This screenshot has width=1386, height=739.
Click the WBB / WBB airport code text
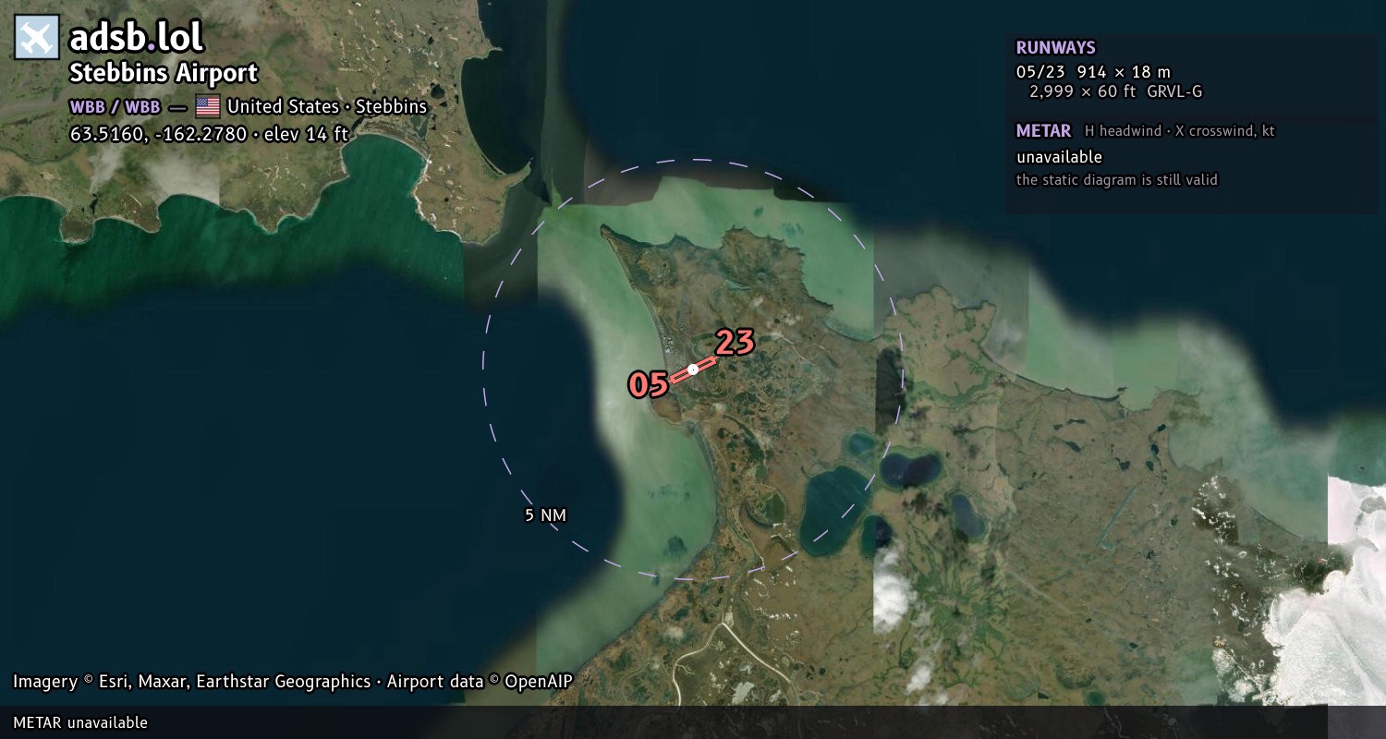(115, 106)
